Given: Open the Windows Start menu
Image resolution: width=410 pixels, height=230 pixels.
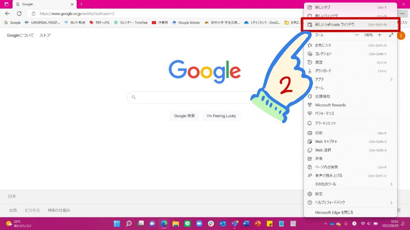Looking at the screenshot, I should click(117, 224).
